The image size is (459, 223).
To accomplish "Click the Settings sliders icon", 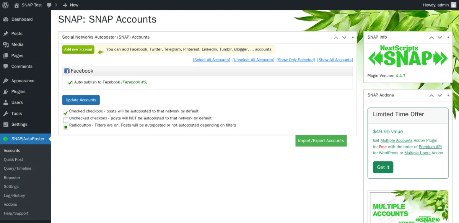I will click(6, 124).
